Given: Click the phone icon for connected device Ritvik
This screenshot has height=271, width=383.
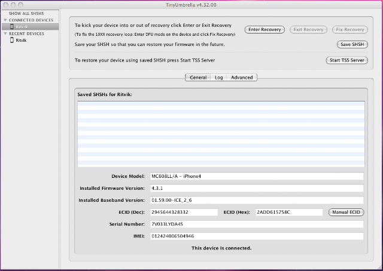Looking at the screenshot, I should click(x=12, y=27).
